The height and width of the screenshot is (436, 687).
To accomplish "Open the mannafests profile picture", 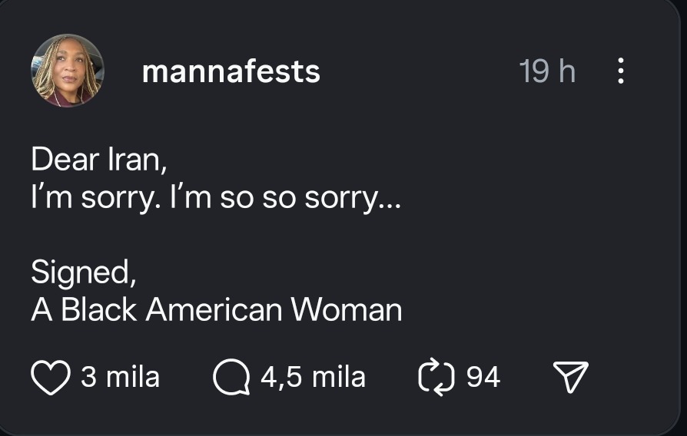I will (x=68, y=71).
